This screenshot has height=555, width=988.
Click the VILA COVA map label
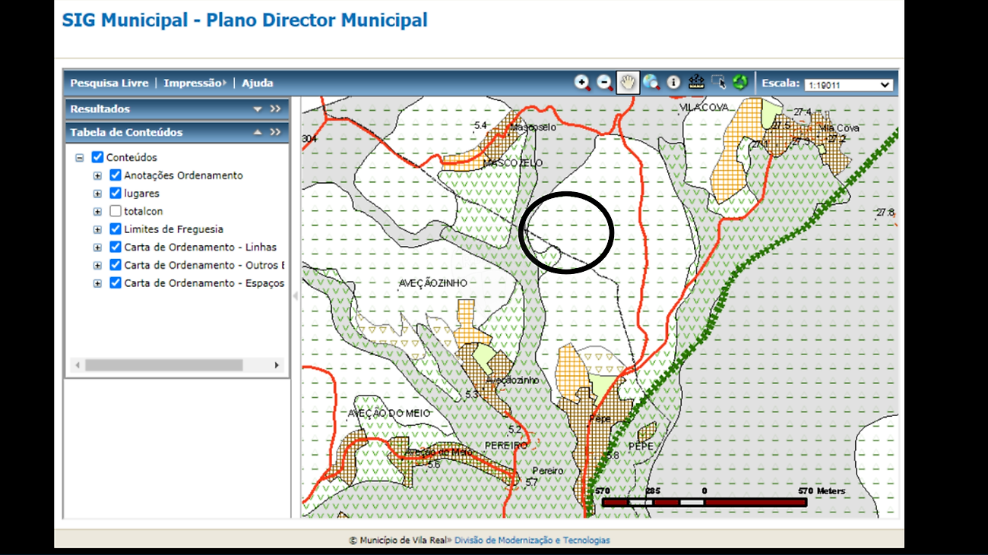[705, 108]
